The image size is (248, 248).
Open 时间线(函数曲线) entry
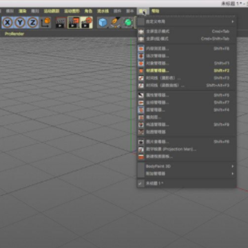[187, 85]
